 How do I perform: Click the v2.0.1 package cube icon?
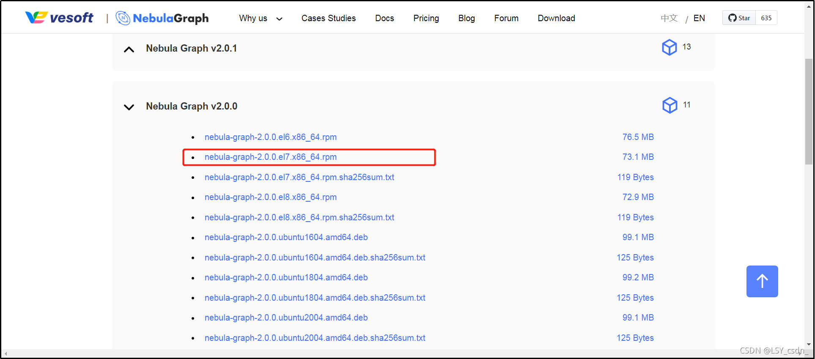(669, 47)
